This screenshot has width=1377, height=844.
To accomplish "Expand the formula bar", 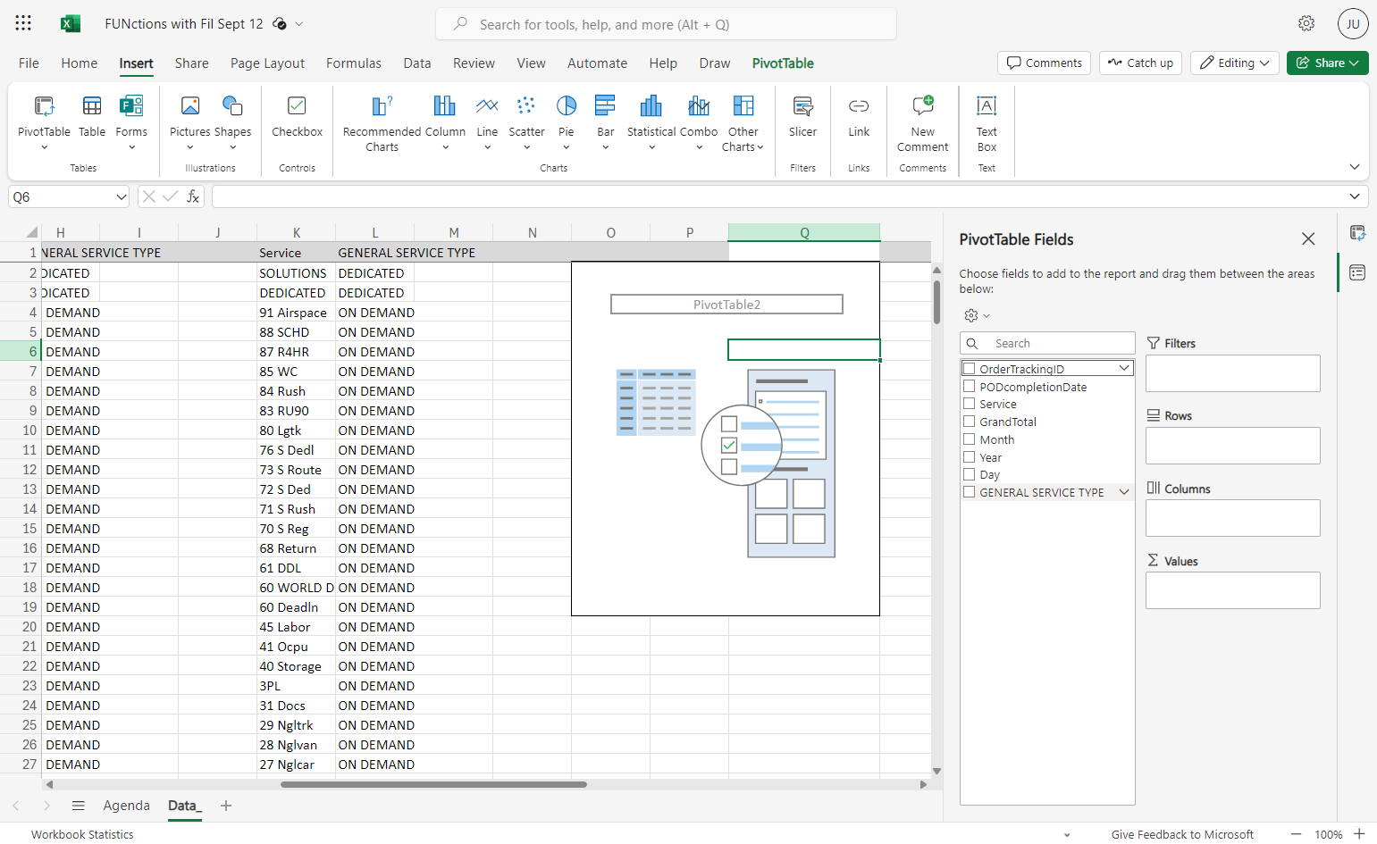I will 1355,196.
